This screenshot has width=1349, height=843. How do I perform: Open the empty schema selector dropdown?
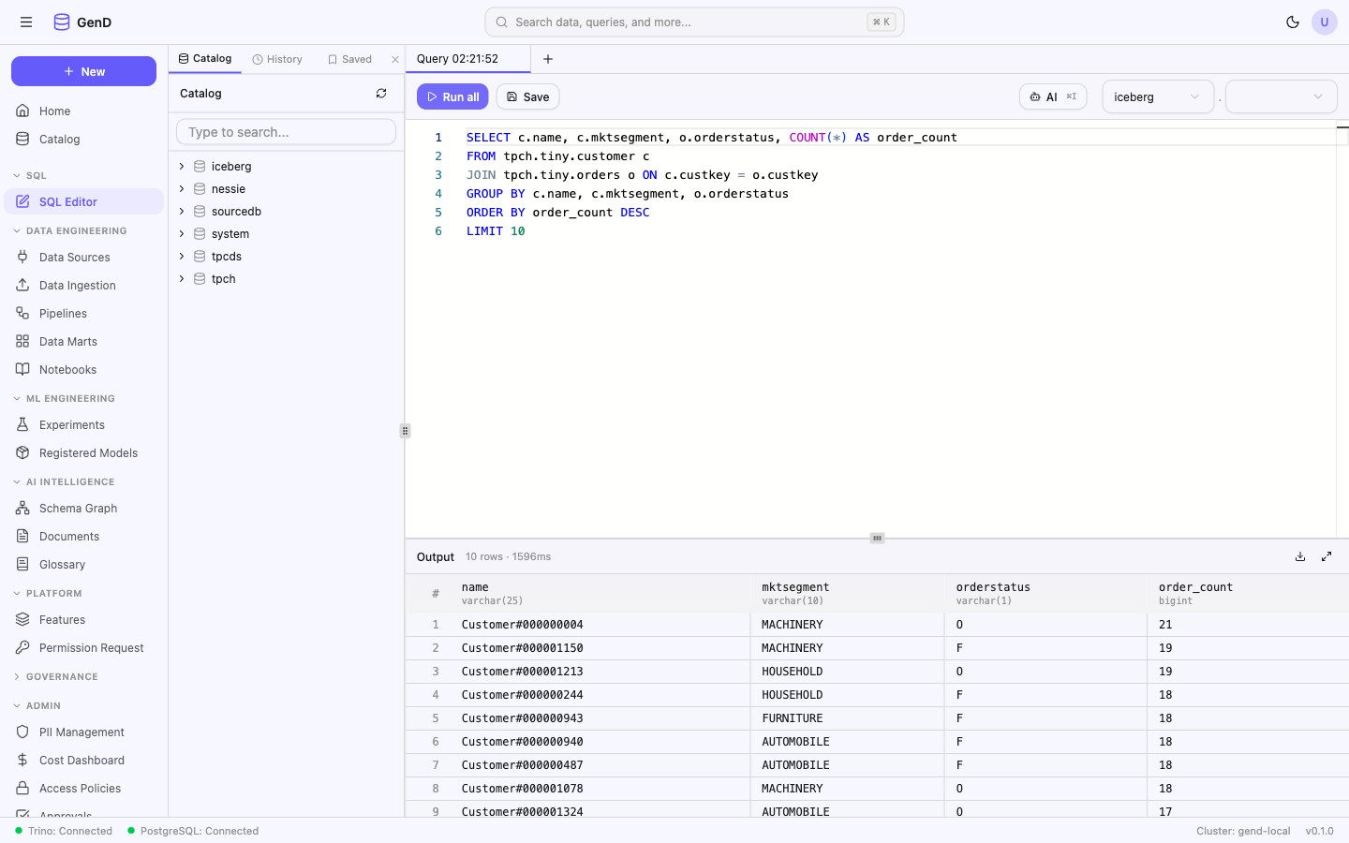pyautogui.click(x=1281, y=96)
